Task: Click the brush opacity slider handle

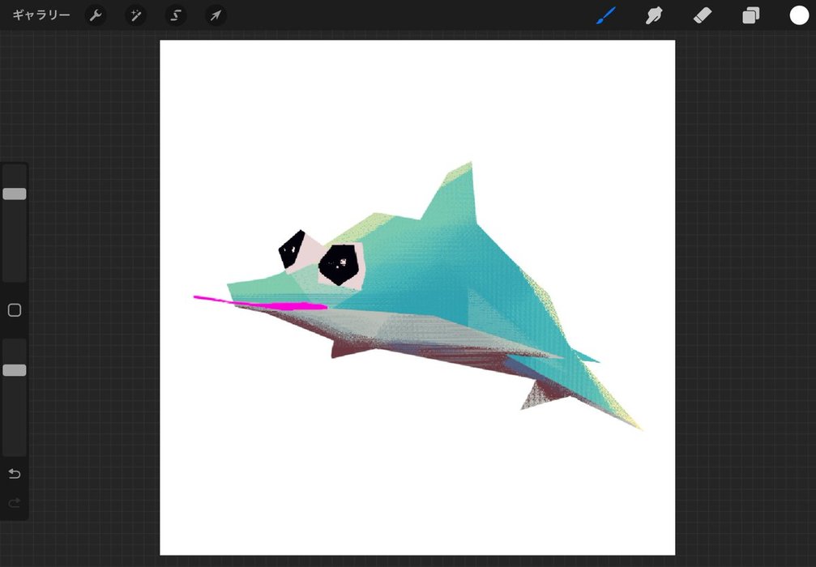Action: (x=15, y=370)
